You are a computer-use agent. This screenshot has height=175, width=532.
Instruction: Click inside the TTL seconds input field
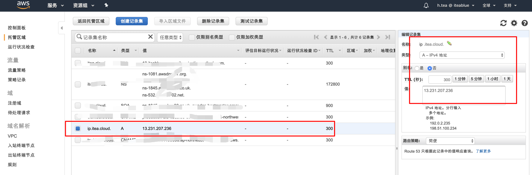tap(440, 79)
